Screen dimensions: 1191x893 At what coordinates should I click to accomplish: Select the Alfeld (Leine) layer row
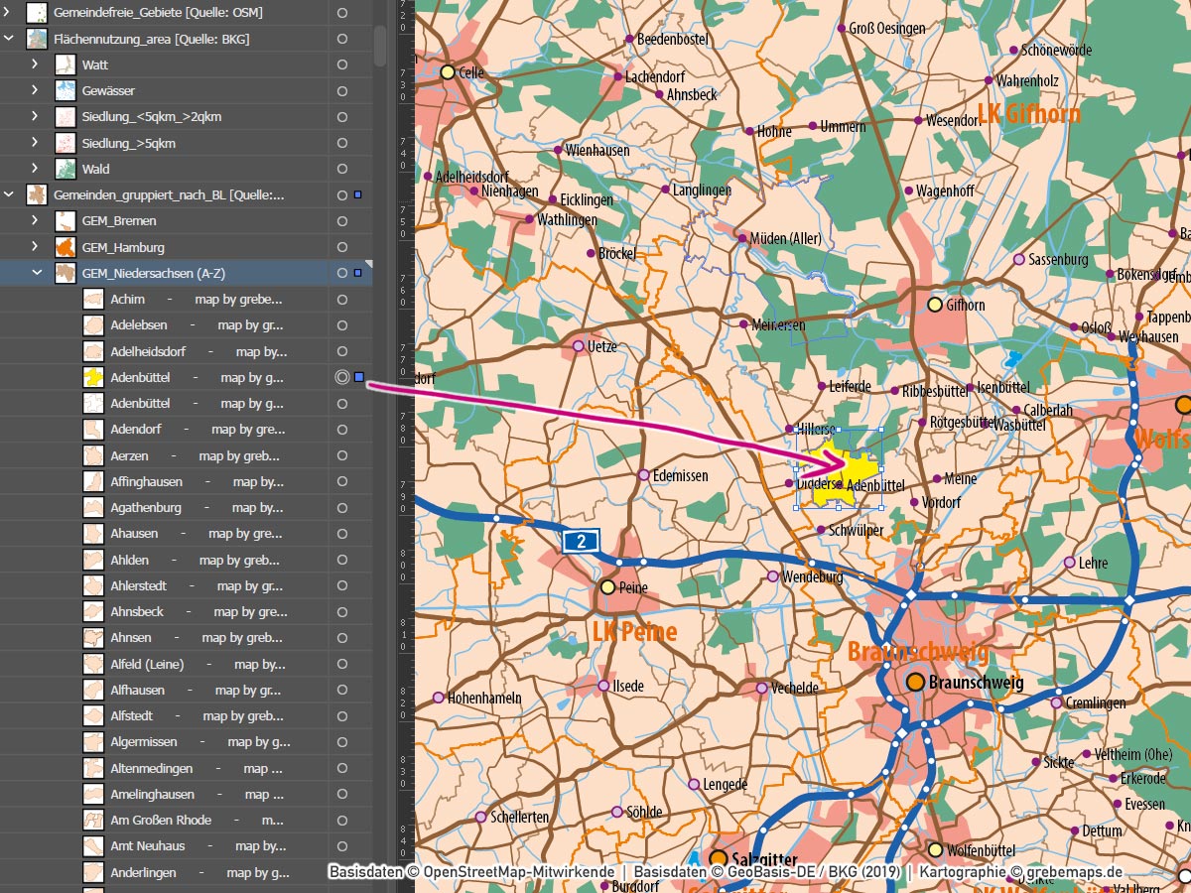click(198, 664)
